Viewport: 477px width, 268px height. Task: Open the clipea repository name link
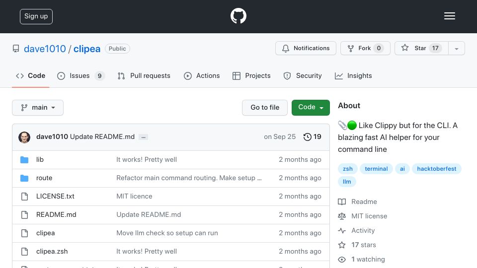[86, 49]
